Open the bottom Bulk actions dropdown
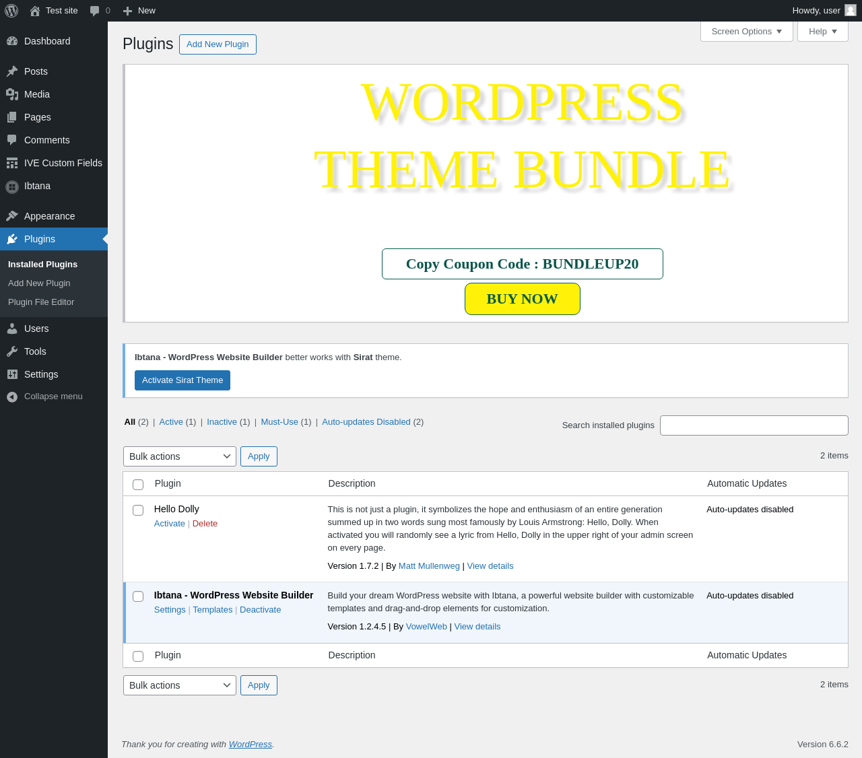 [x=180, y=685]
